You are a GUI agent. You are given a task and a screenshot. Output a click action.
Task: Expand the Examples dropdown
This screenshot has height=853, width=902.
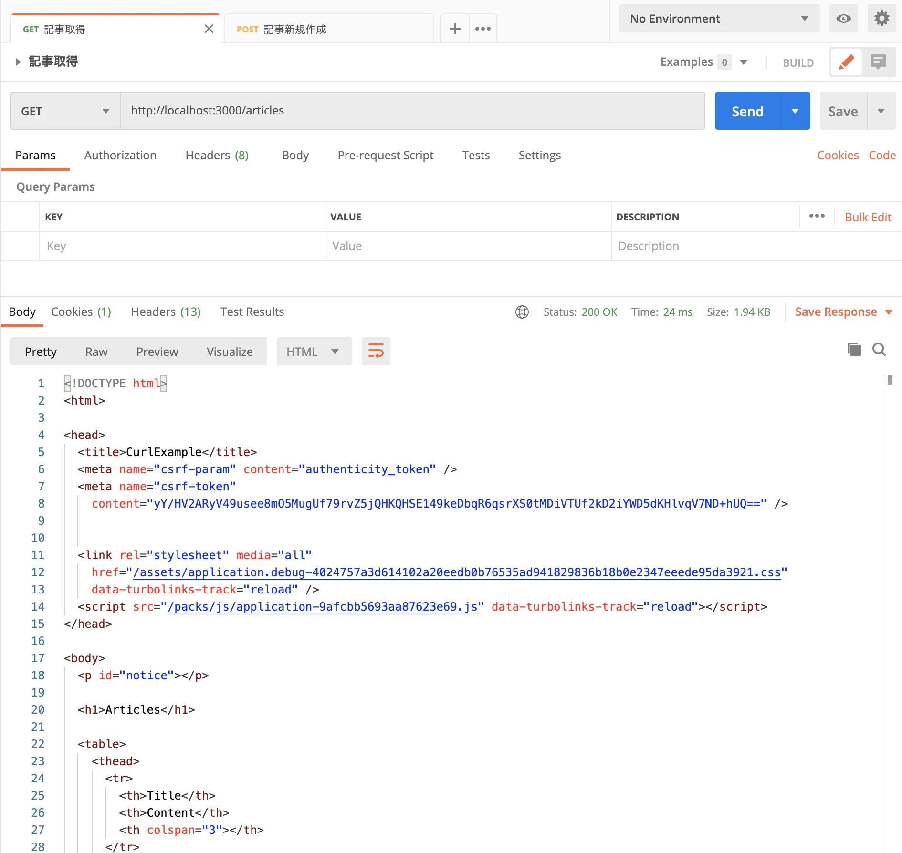point(744,62)
